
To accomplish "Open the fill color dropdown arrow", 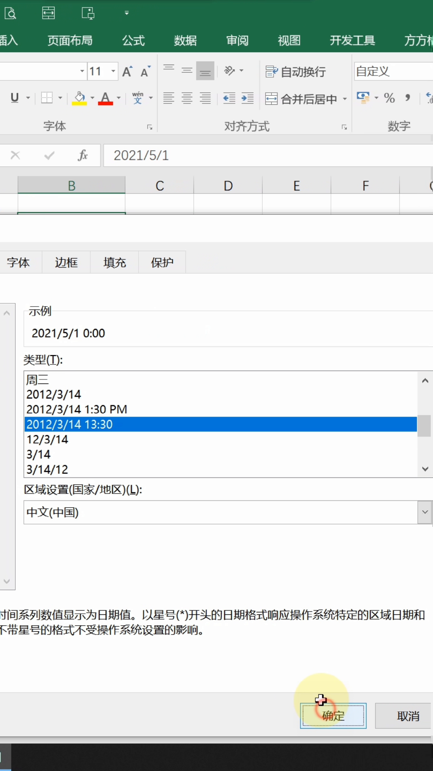I will click(x=92, y=98).
